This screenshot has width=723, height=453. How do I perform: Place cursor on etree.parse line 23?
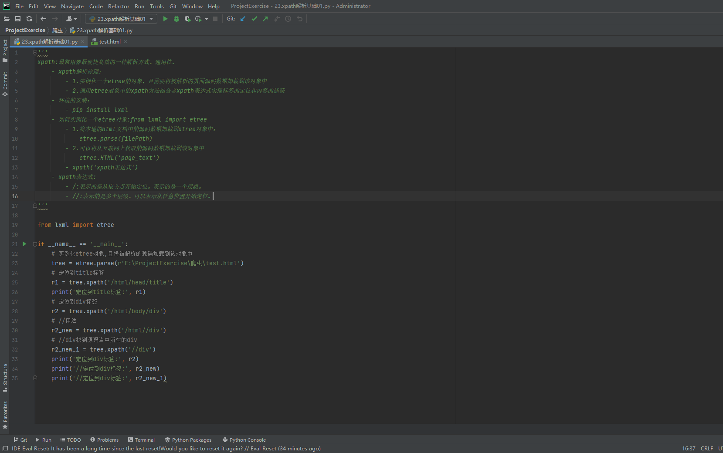(147, 263)
